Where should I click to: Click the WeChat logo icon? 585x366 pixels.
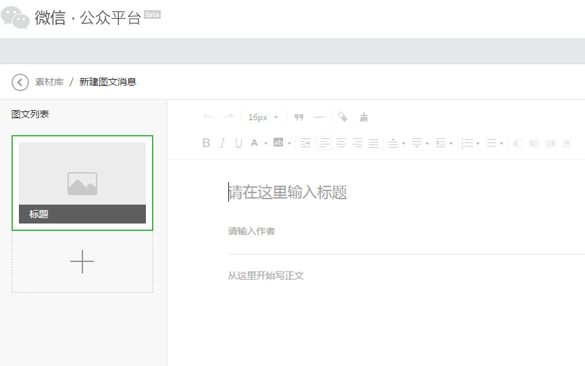click(16, 18)
